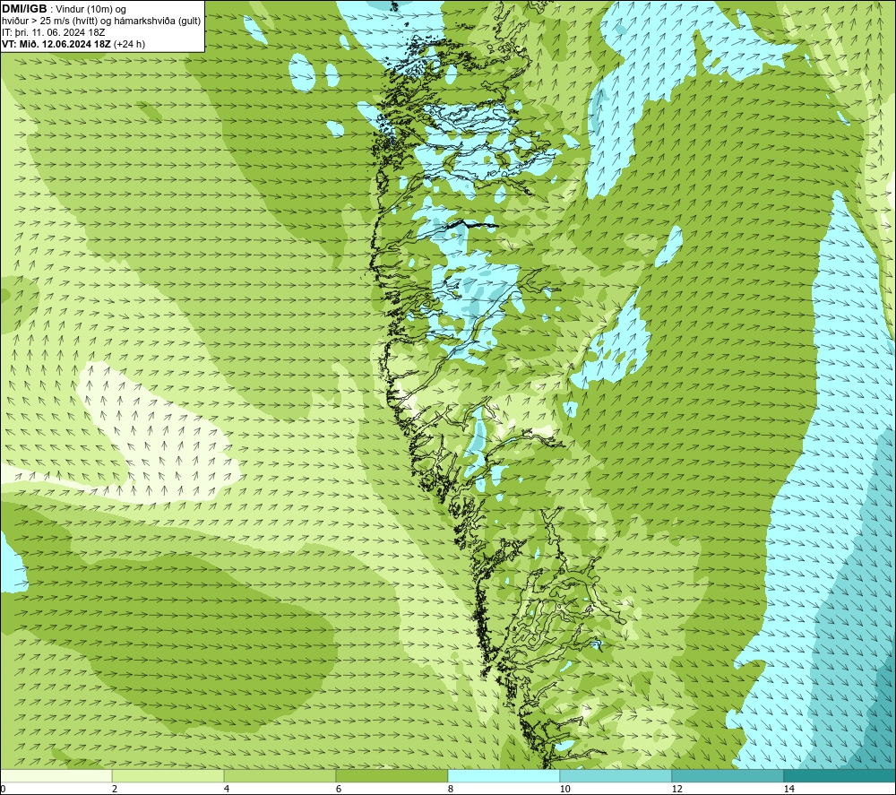Click the 'hviður > 25 m/s' legend line
896x795 pixels.
click(101, 21)
